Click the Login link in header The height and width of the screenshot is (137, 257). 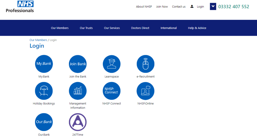(x=201, y=7)
